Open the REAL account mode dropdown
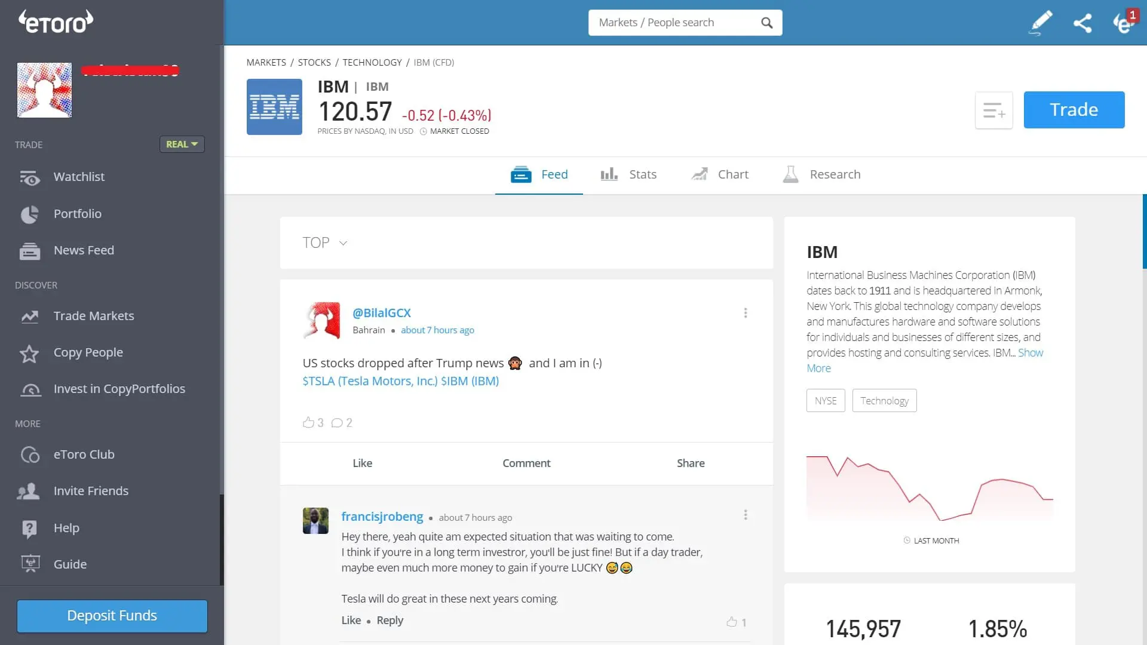1147x645 pixels. click(x=182, y=144)
